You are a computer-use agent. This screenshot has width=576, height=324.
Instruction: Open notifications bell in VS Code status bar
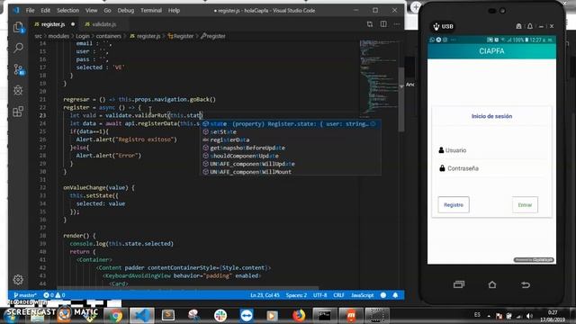point(395,295)
